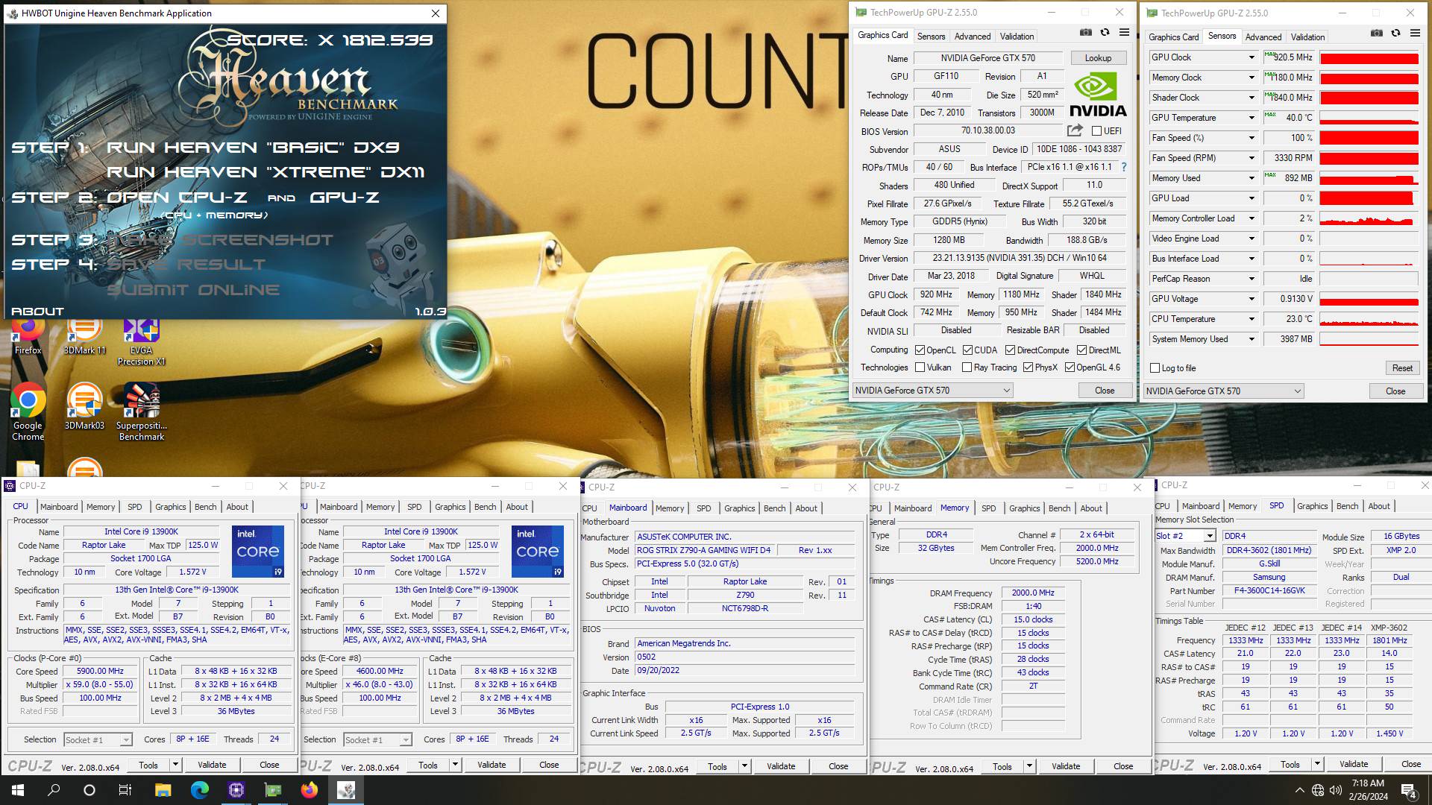The image size is (1432, 805).
Task: Click Run Heaven Xtreme DX11 step
Action: (x=266, y=172)
